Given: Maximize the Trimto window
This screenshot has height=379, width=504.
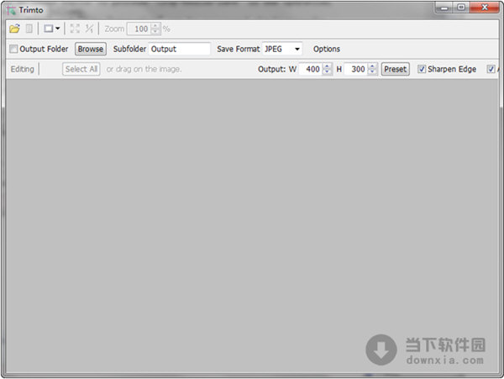Looking at the screenshot, I should pos(461,8).
